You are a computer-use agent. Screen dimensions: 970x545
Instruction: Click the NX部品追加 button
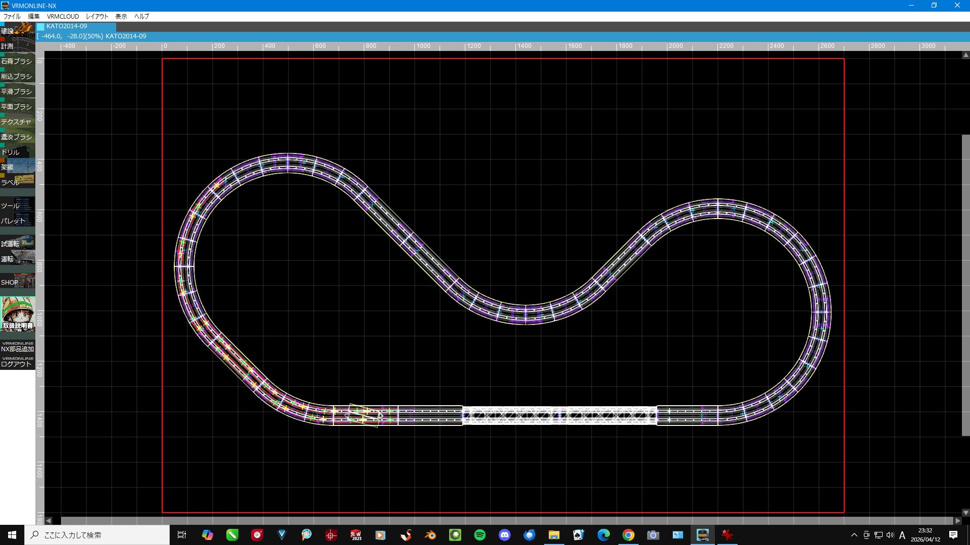click(x=18, y=347)
